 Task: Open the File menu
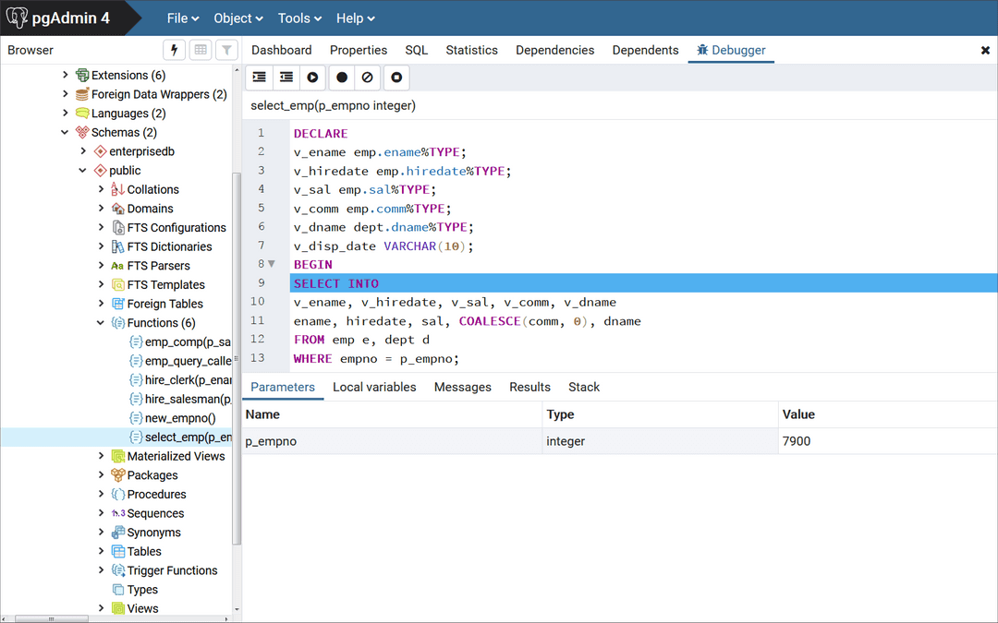pyautogui.click(x=183, y=18)
